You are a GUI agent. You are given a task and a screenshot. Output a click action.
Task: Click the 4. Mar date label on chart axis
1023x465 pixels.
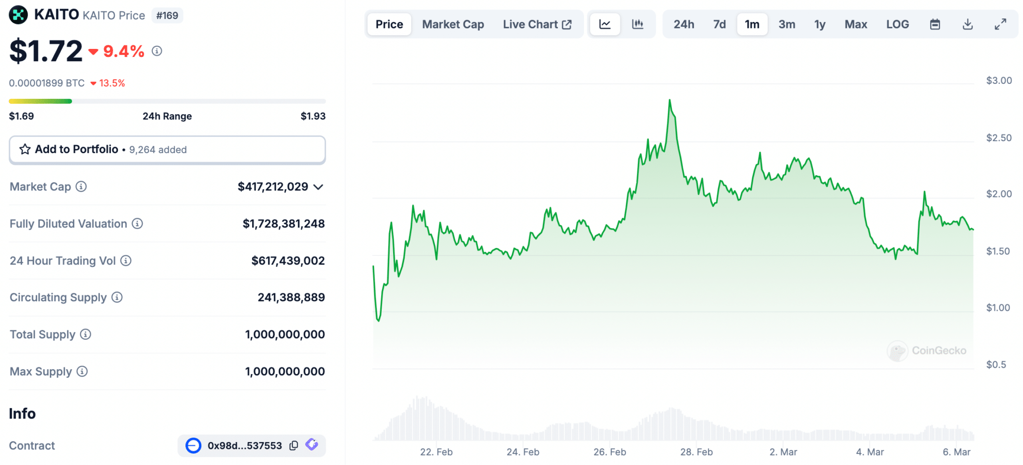tap(870, 452)
